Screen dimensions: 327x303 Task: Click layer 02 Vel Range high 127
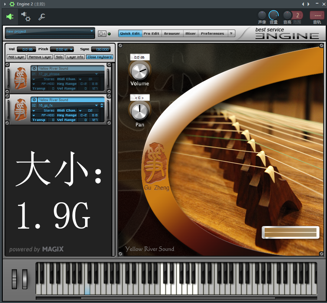coord(95,120)
